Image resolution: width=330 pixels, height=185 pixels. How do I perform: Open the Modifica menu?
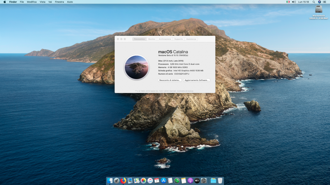pos(32,2)
